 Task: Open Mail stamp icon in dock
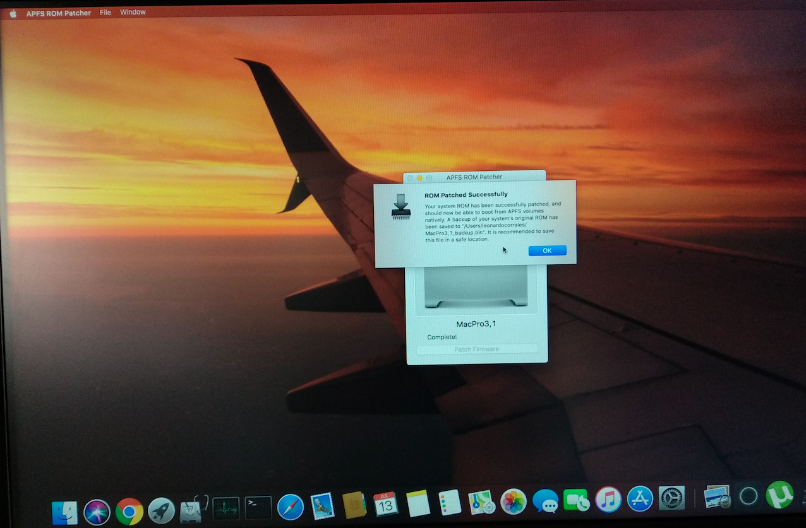coord(323,506)
